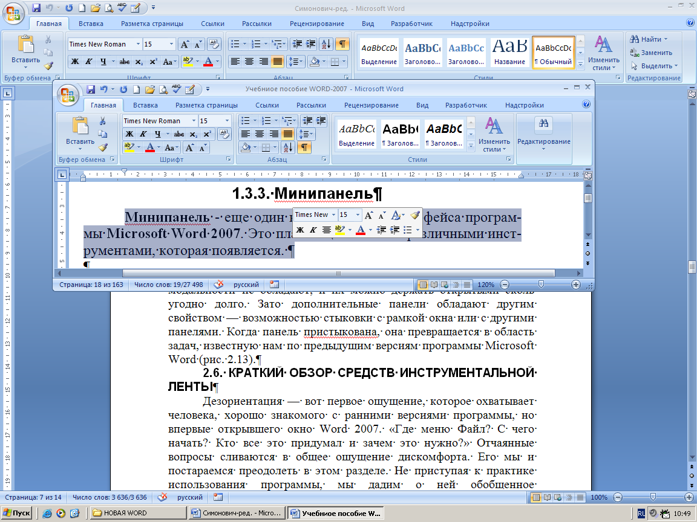Open Изменить стили in Учебное пособие ribbon
This screenshot has height=522, width=697.
point(494,134)
